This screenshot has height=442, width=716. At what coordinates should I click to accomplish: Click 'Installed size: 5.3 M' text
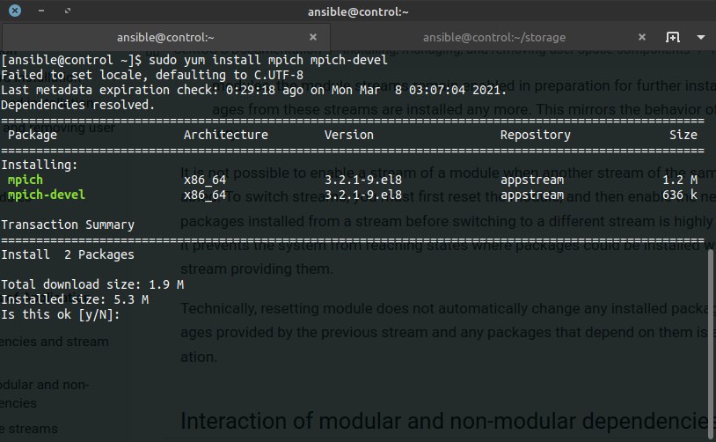click(75, 299)
